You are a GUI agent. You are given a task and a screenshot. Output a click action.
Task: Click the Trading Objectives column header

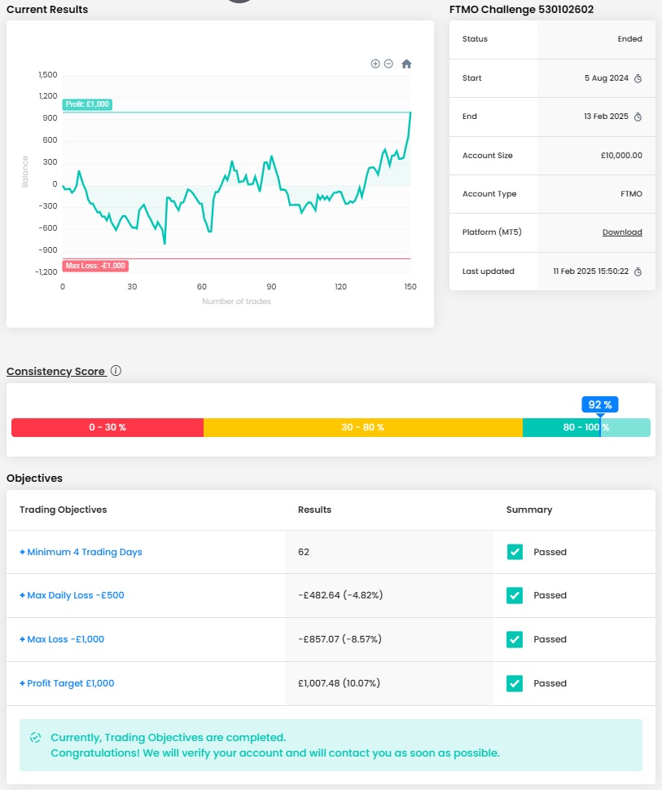[x=64, y=510]
